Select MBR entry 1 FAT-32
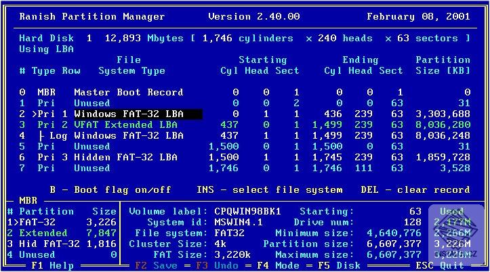The width and height of the screenshot is (490, 272). 62,222
